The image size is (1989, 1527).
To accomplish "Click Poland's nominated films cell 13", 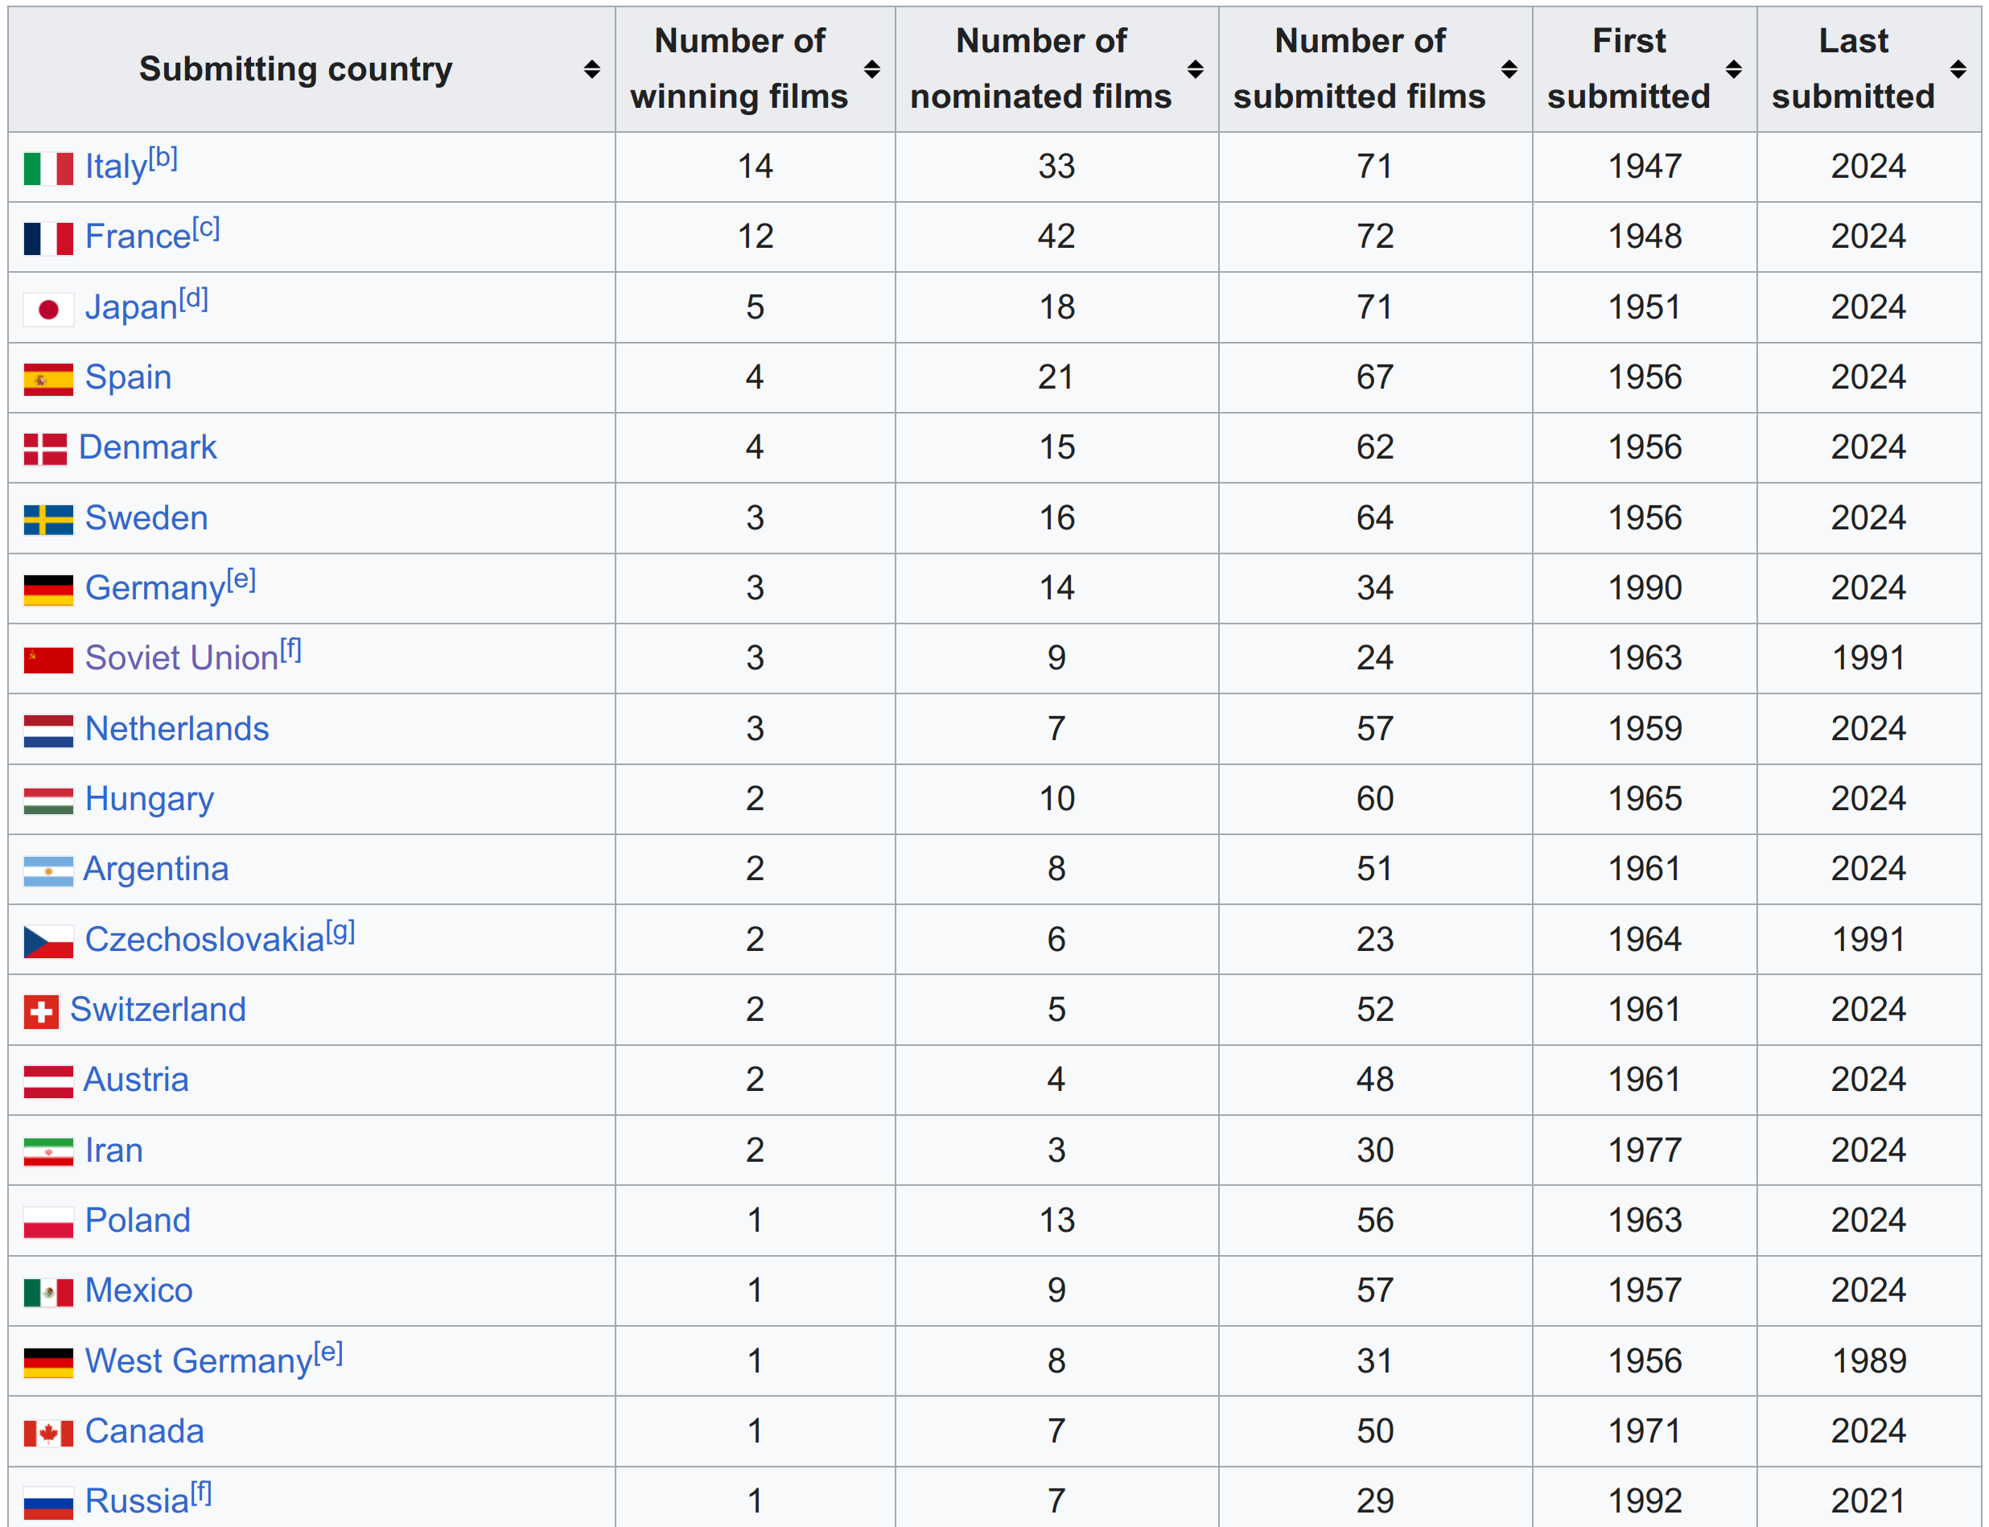I will 1056,1220.
